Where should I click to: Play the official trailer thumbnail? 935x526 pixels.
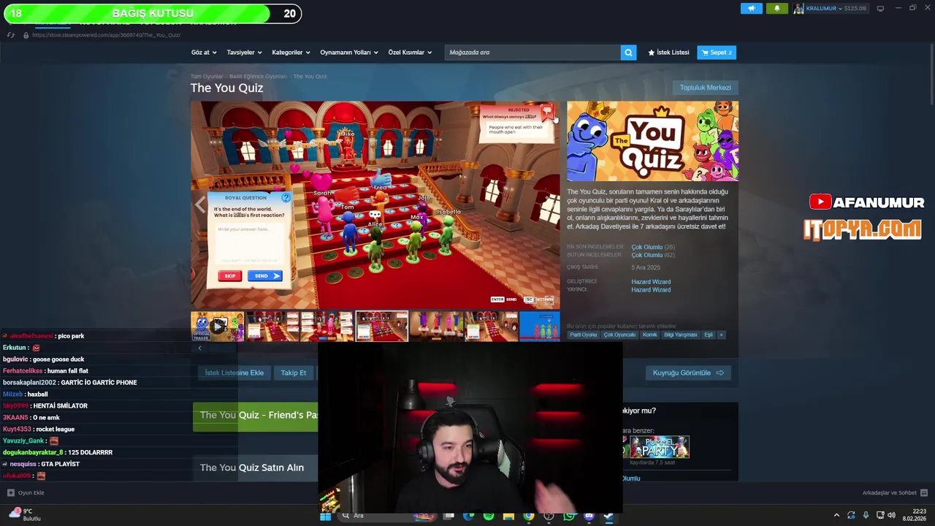pos(218,327)
